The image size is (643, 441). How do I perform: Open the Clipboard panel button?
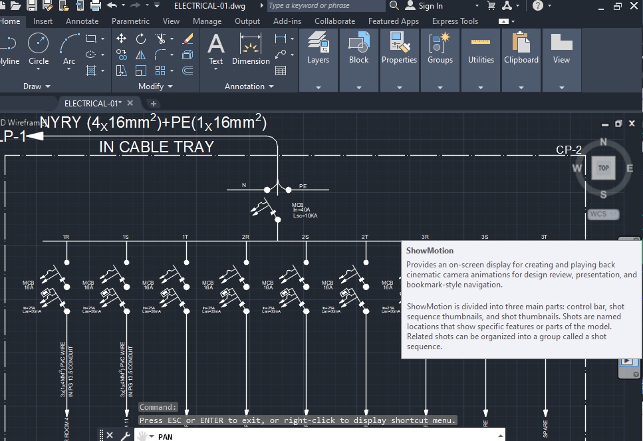(521, 60)
